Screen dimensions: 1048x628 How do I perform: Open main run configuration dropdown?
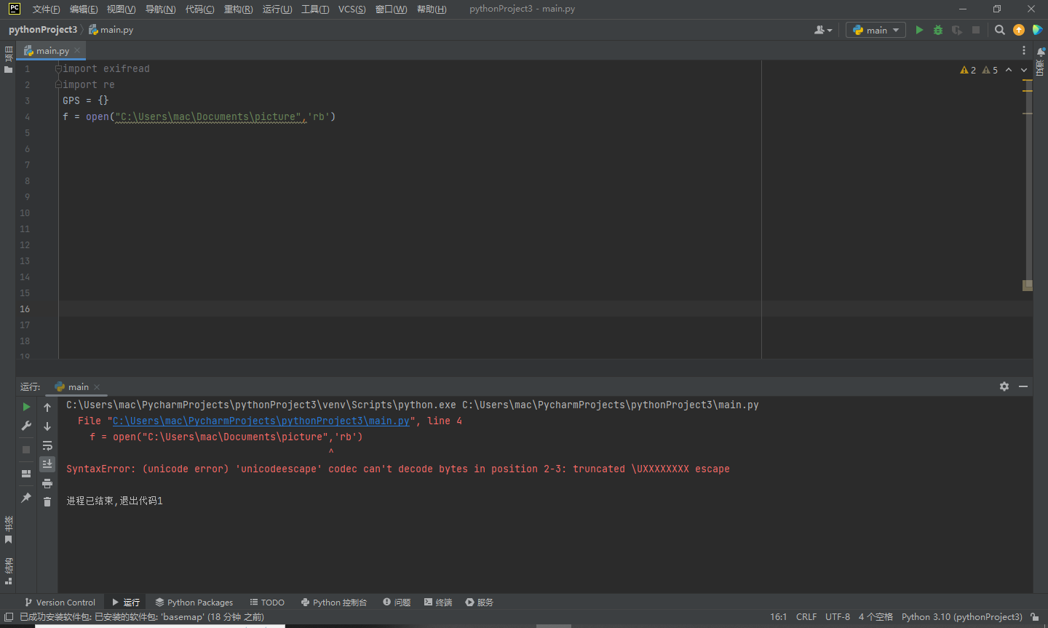click(x=876, y=30)
